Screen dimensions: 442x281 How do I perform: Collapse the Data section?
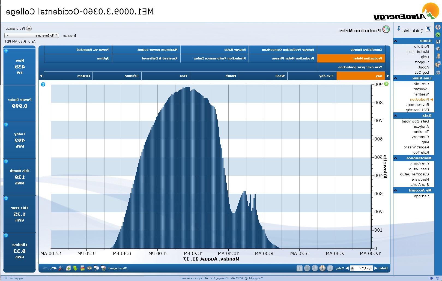[396, 116]
